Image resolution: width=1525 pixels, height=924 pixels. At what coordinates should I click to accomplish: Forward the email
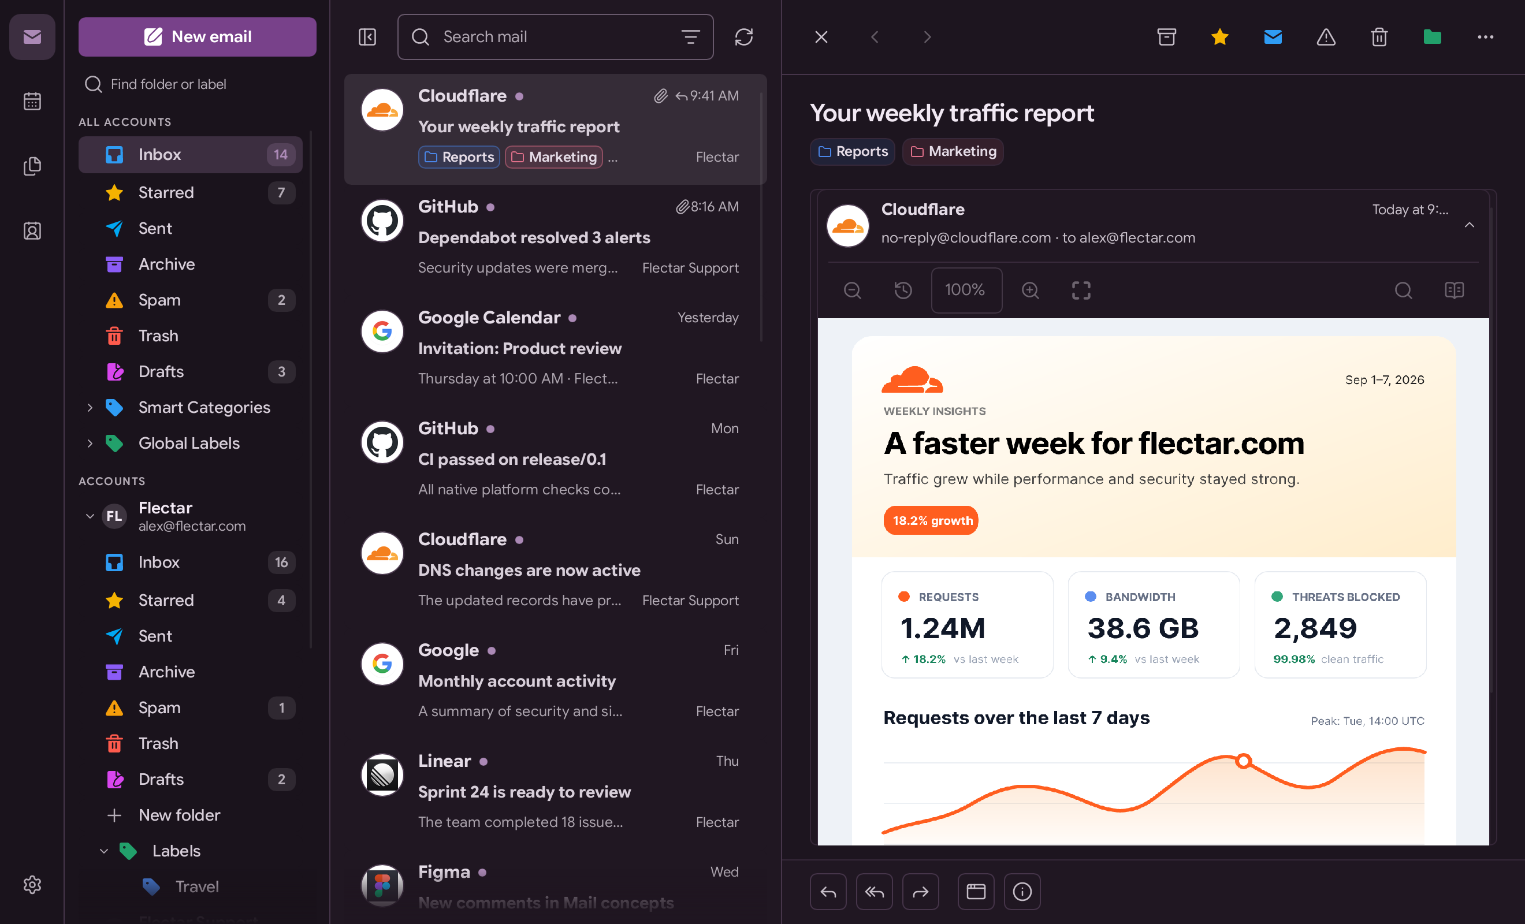click(x=921, y=892)
